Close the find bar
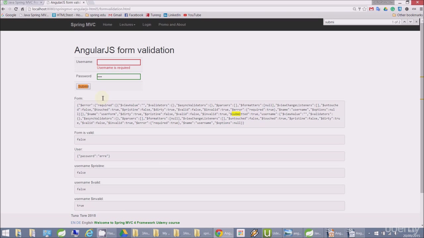Image resolution: width=424 pixels, height=238 pixels. point(417,22)
